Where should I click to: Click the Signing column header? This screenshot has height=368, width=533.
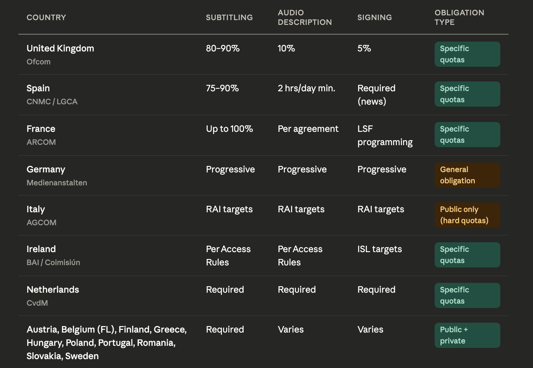click(x=374, y=17)
